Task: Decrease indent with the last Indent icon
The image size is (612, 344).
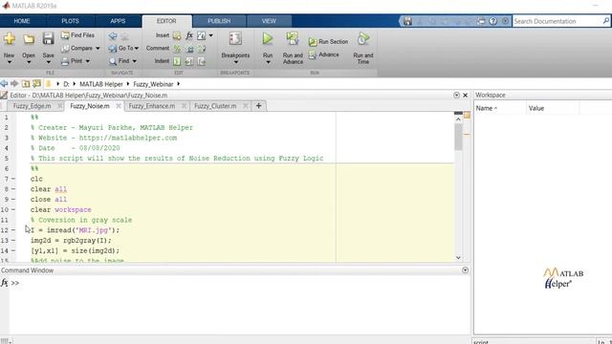Action: pos(202,61)
